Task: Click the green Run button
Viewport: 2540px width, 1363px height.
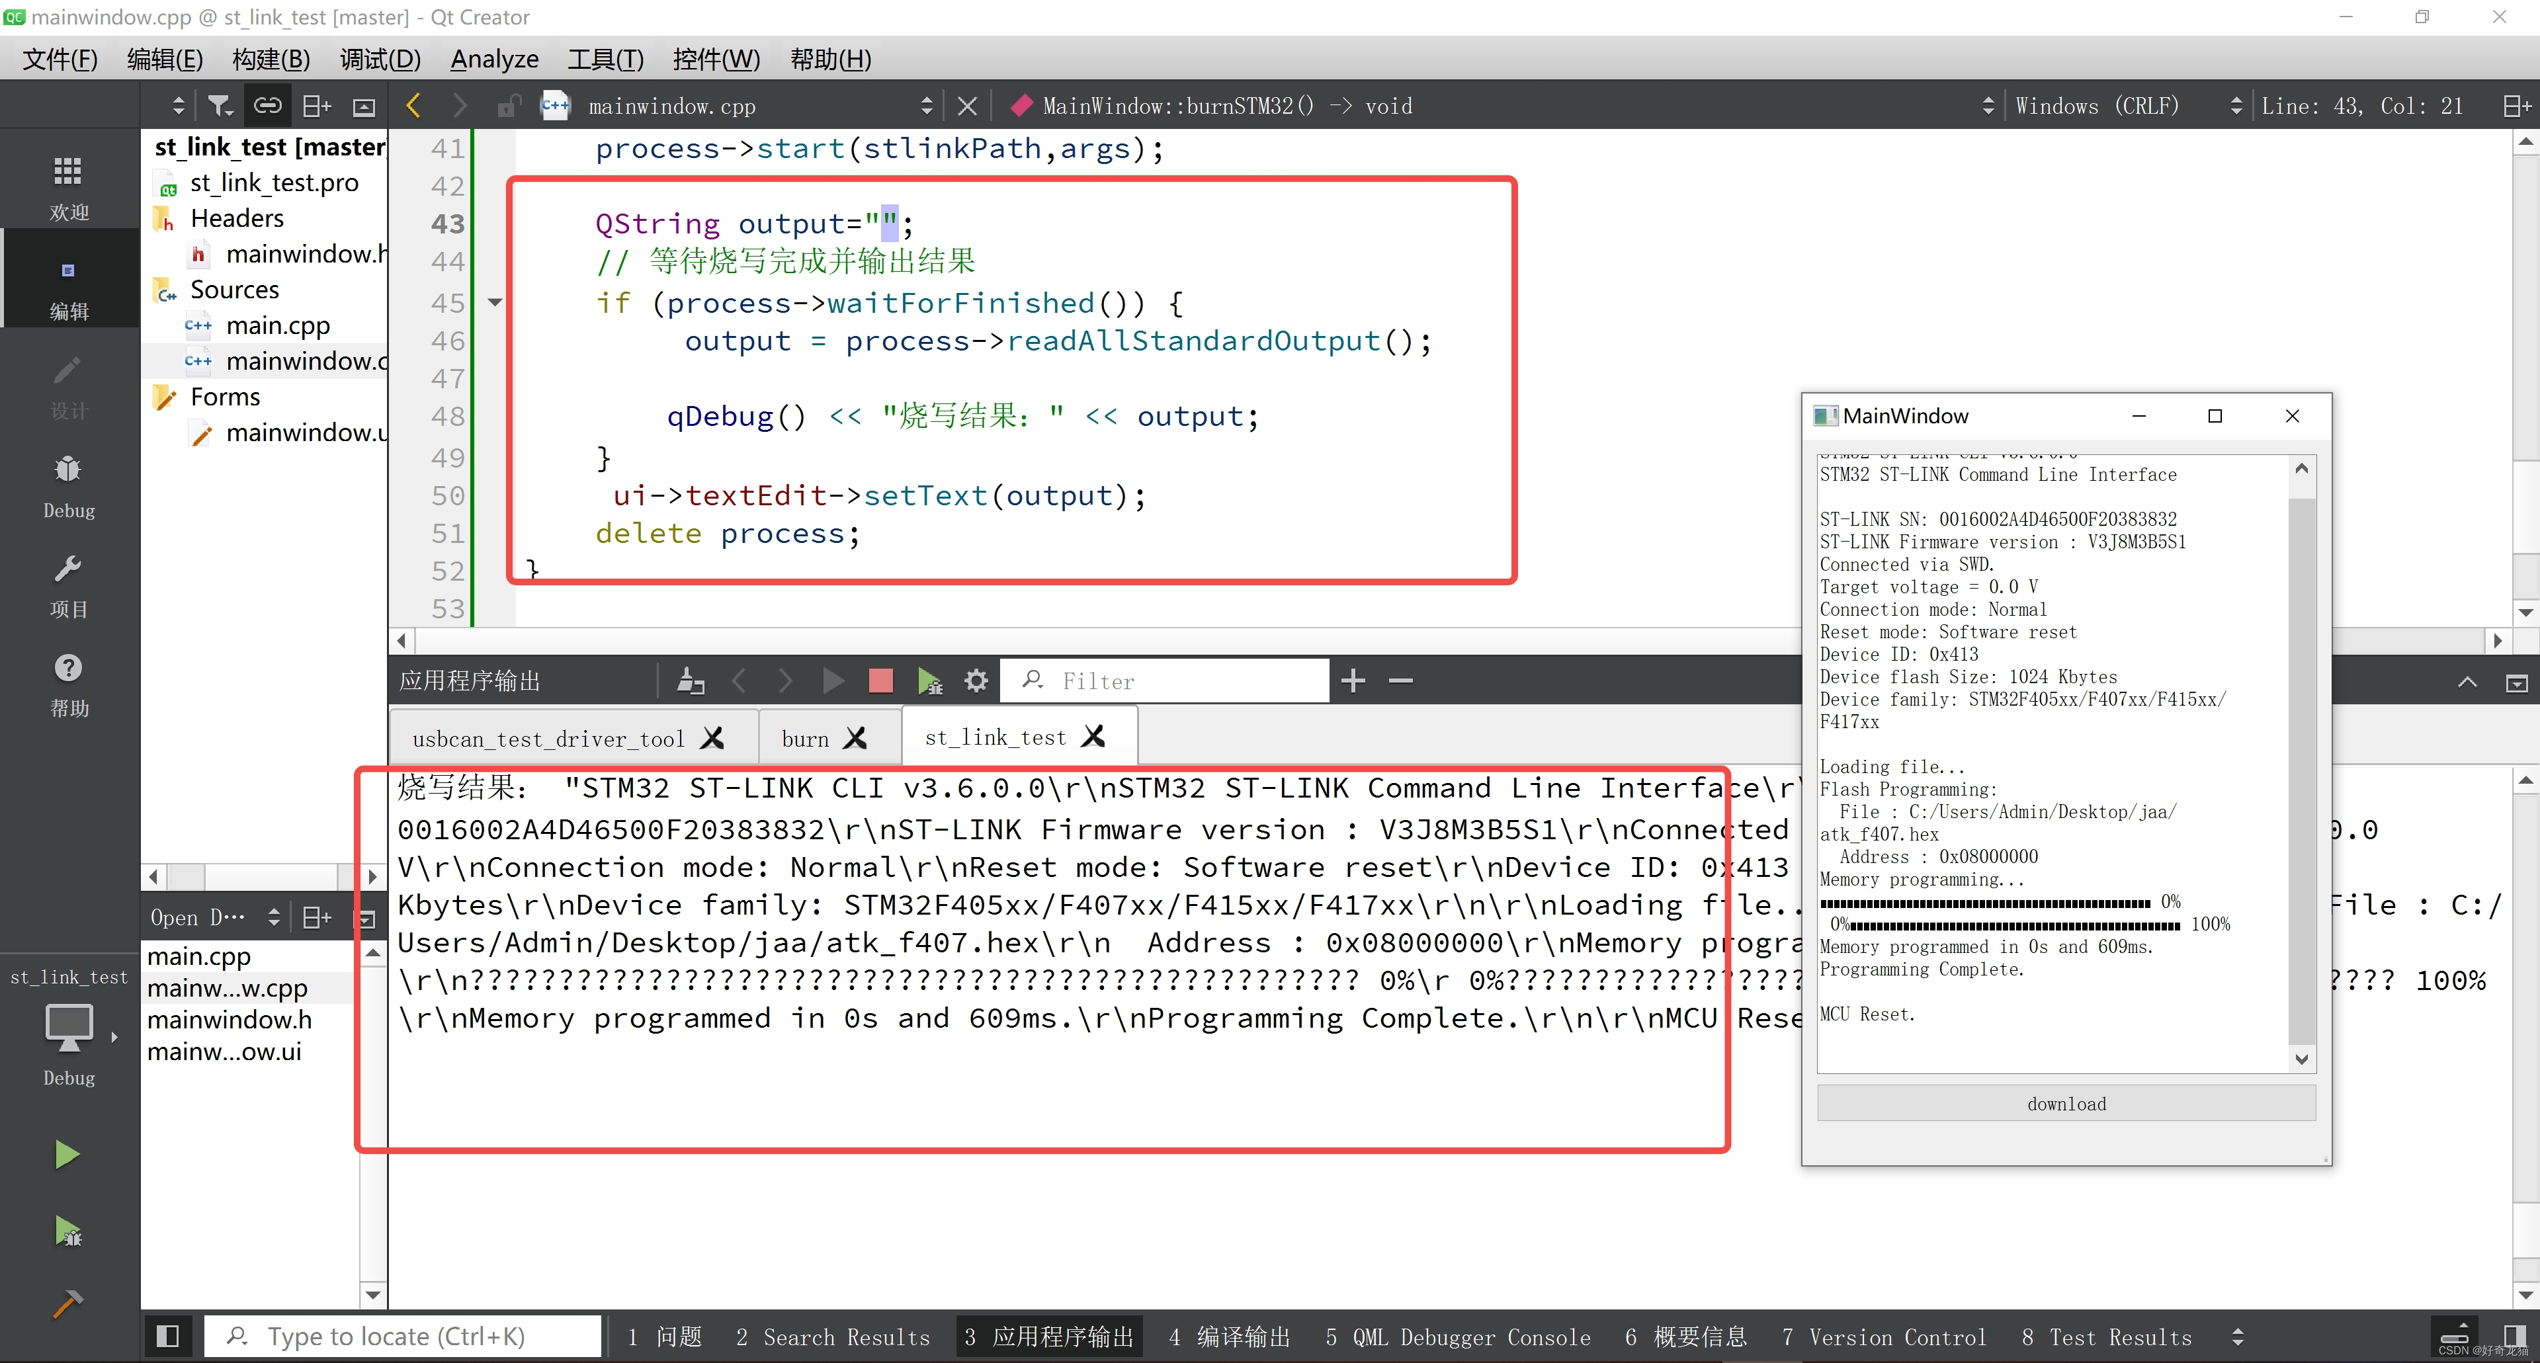Action: tap(67, 1153)
